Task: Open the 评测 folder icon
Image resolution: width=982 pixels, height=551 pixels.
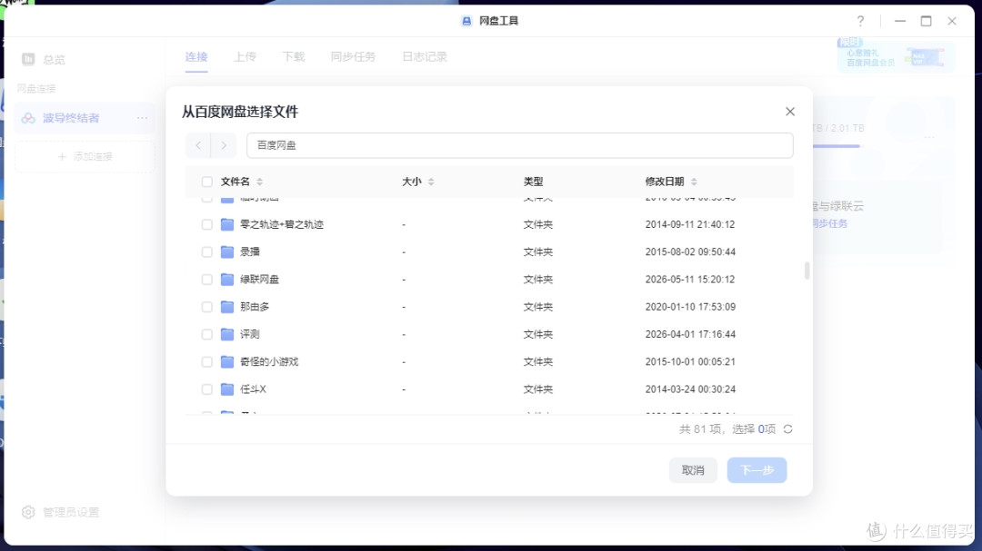Action: (x=227, y=335)
